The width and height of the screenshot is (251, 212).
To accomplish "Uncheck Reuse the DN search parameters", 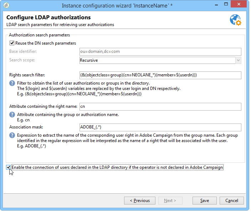I will pos(12,43).
